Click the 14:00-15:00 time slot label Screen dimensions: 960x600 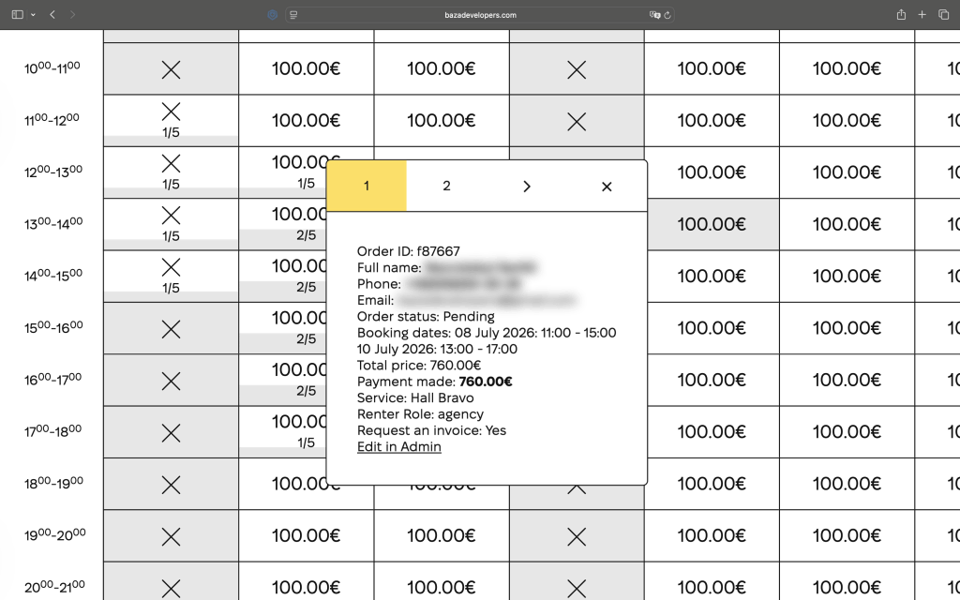(x=53, y=275)
